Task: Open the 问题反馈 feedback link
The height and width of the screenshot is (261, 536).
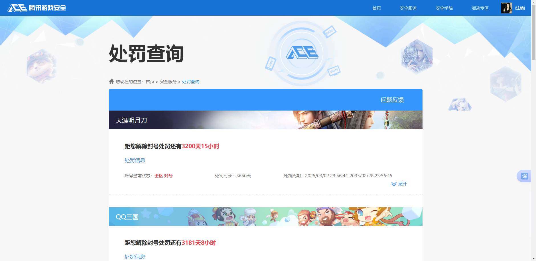Action: pos(392,100)
